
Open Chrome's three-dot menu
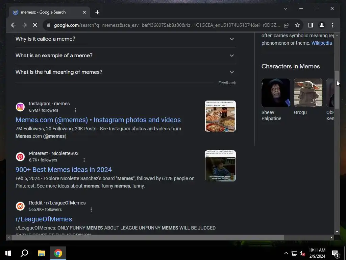pos(332,25)
